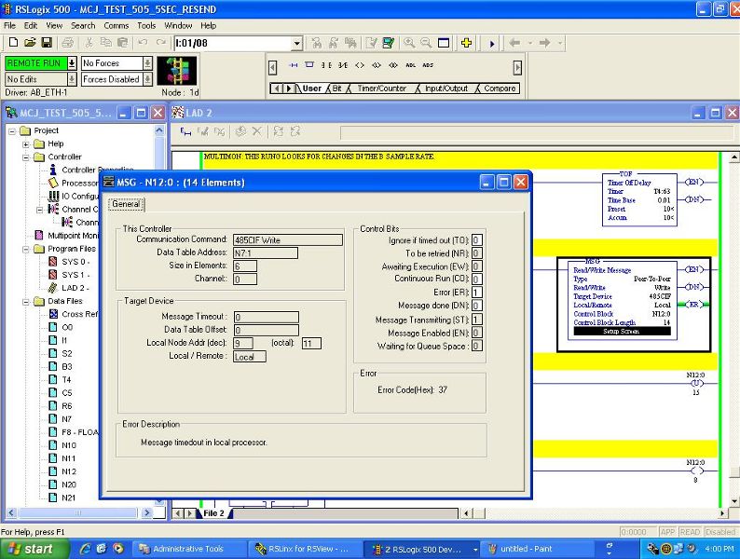Select the General tab in MSG dialog

[x=126, y=204]
